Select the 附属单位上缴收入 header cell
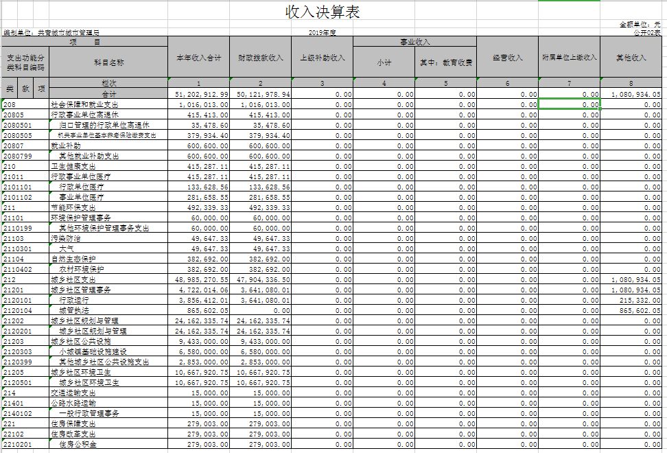Viewport: 667px width, 453px height. pyautogui.click(x=570, y=58)
